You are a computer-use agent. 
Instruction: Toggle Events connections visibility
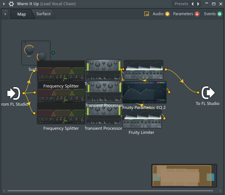(219, 14)
